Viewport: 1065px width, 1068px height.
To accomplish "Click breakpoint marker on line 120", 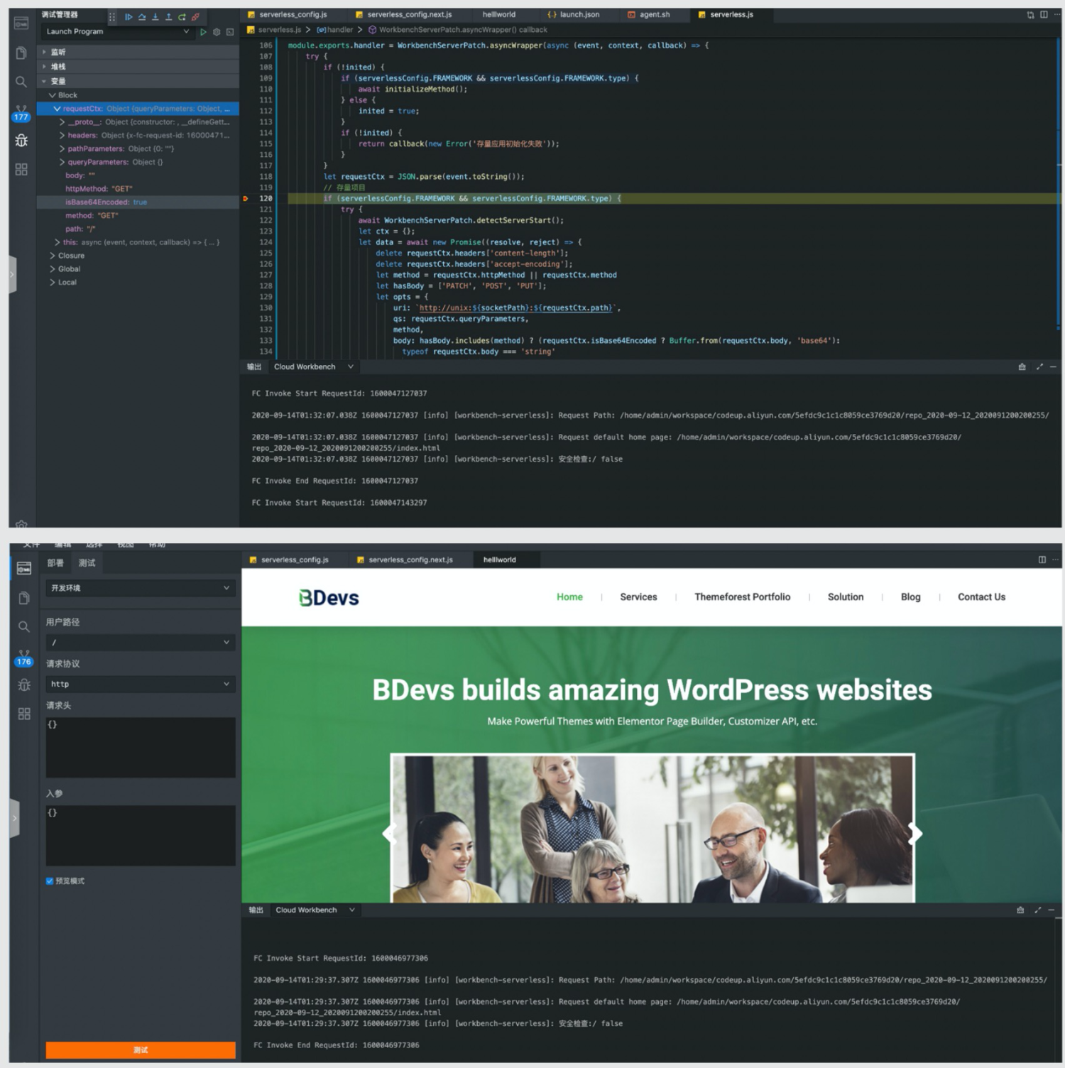I will (x=246, y=198).
